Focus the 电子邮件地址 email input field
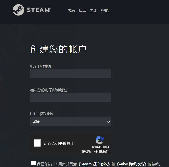 (71, 73)
